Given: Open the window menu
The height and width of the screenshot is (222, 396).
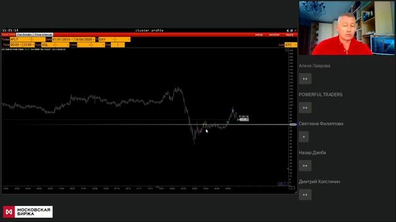Looking at the screenshot, I should [x=274, y=35].
